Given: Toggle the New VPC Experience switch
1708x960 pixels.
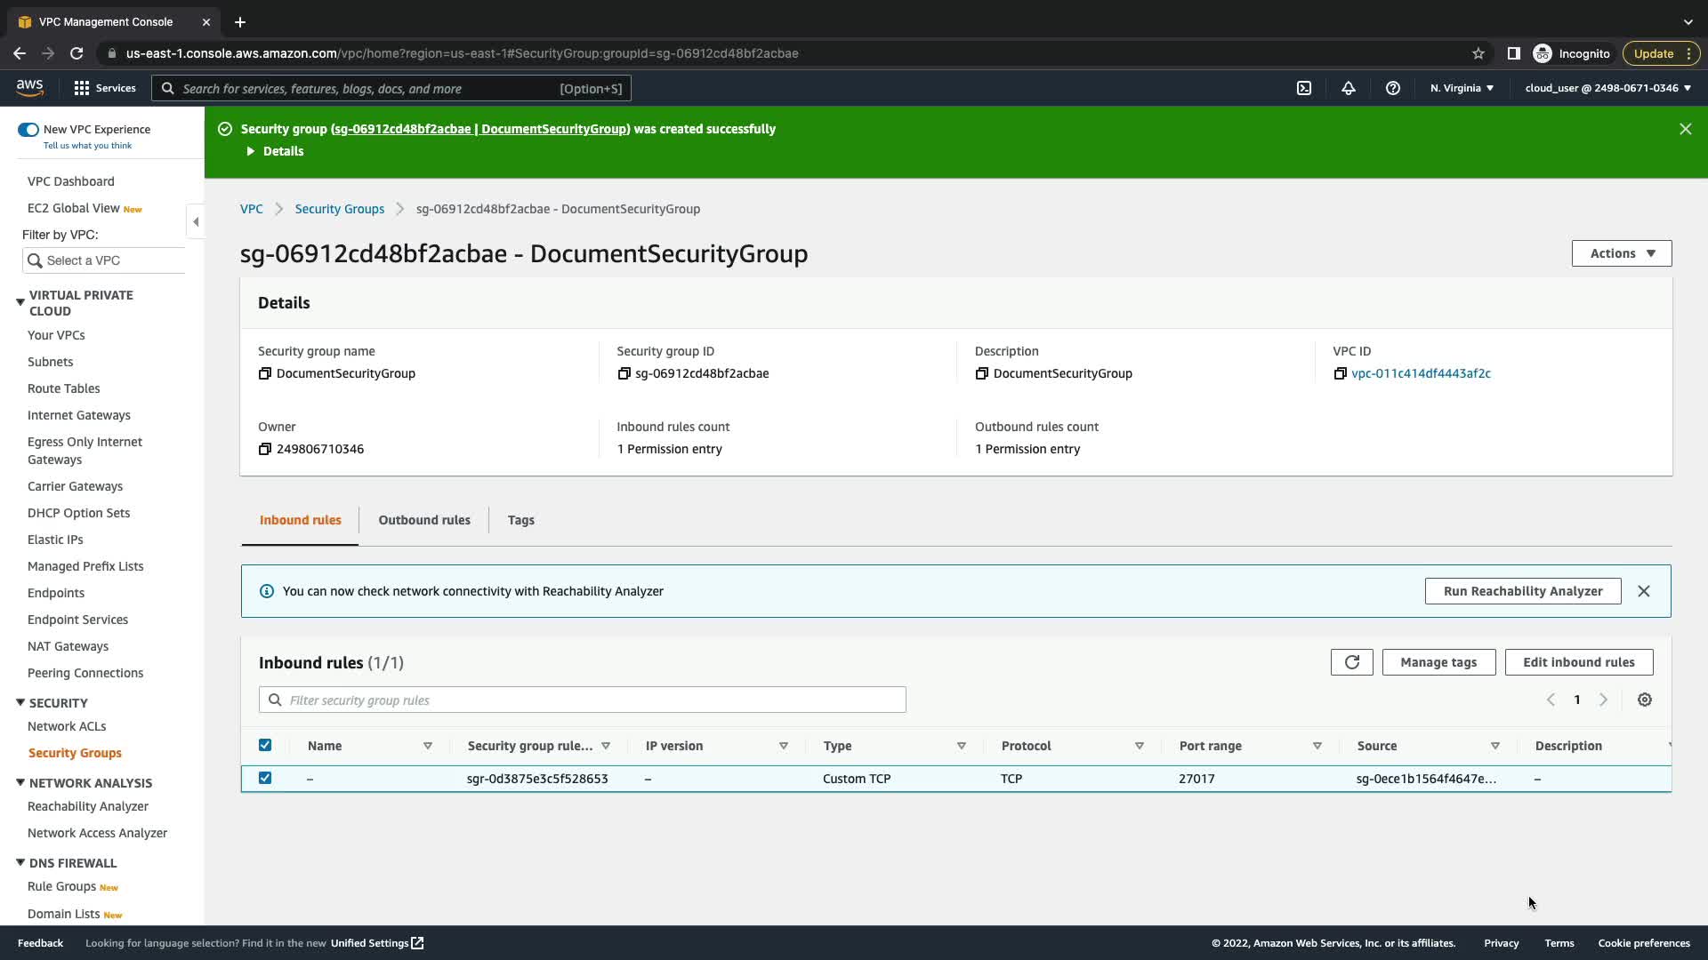Looking at the screenshot, I should (x=28, y=130).
